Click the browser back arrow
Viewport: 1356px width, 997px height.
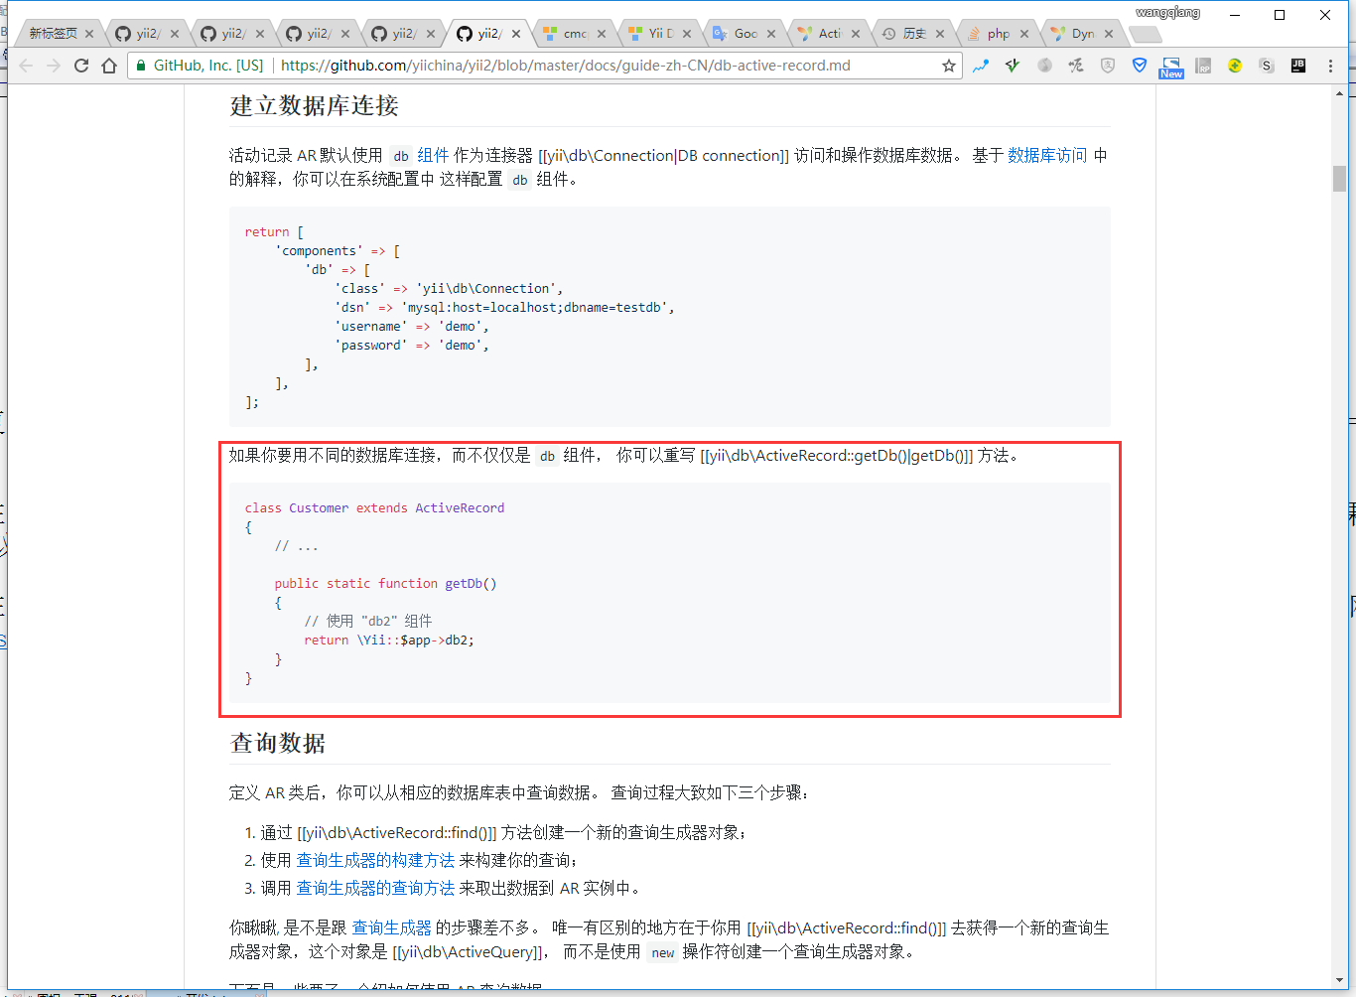click(26, 66)
